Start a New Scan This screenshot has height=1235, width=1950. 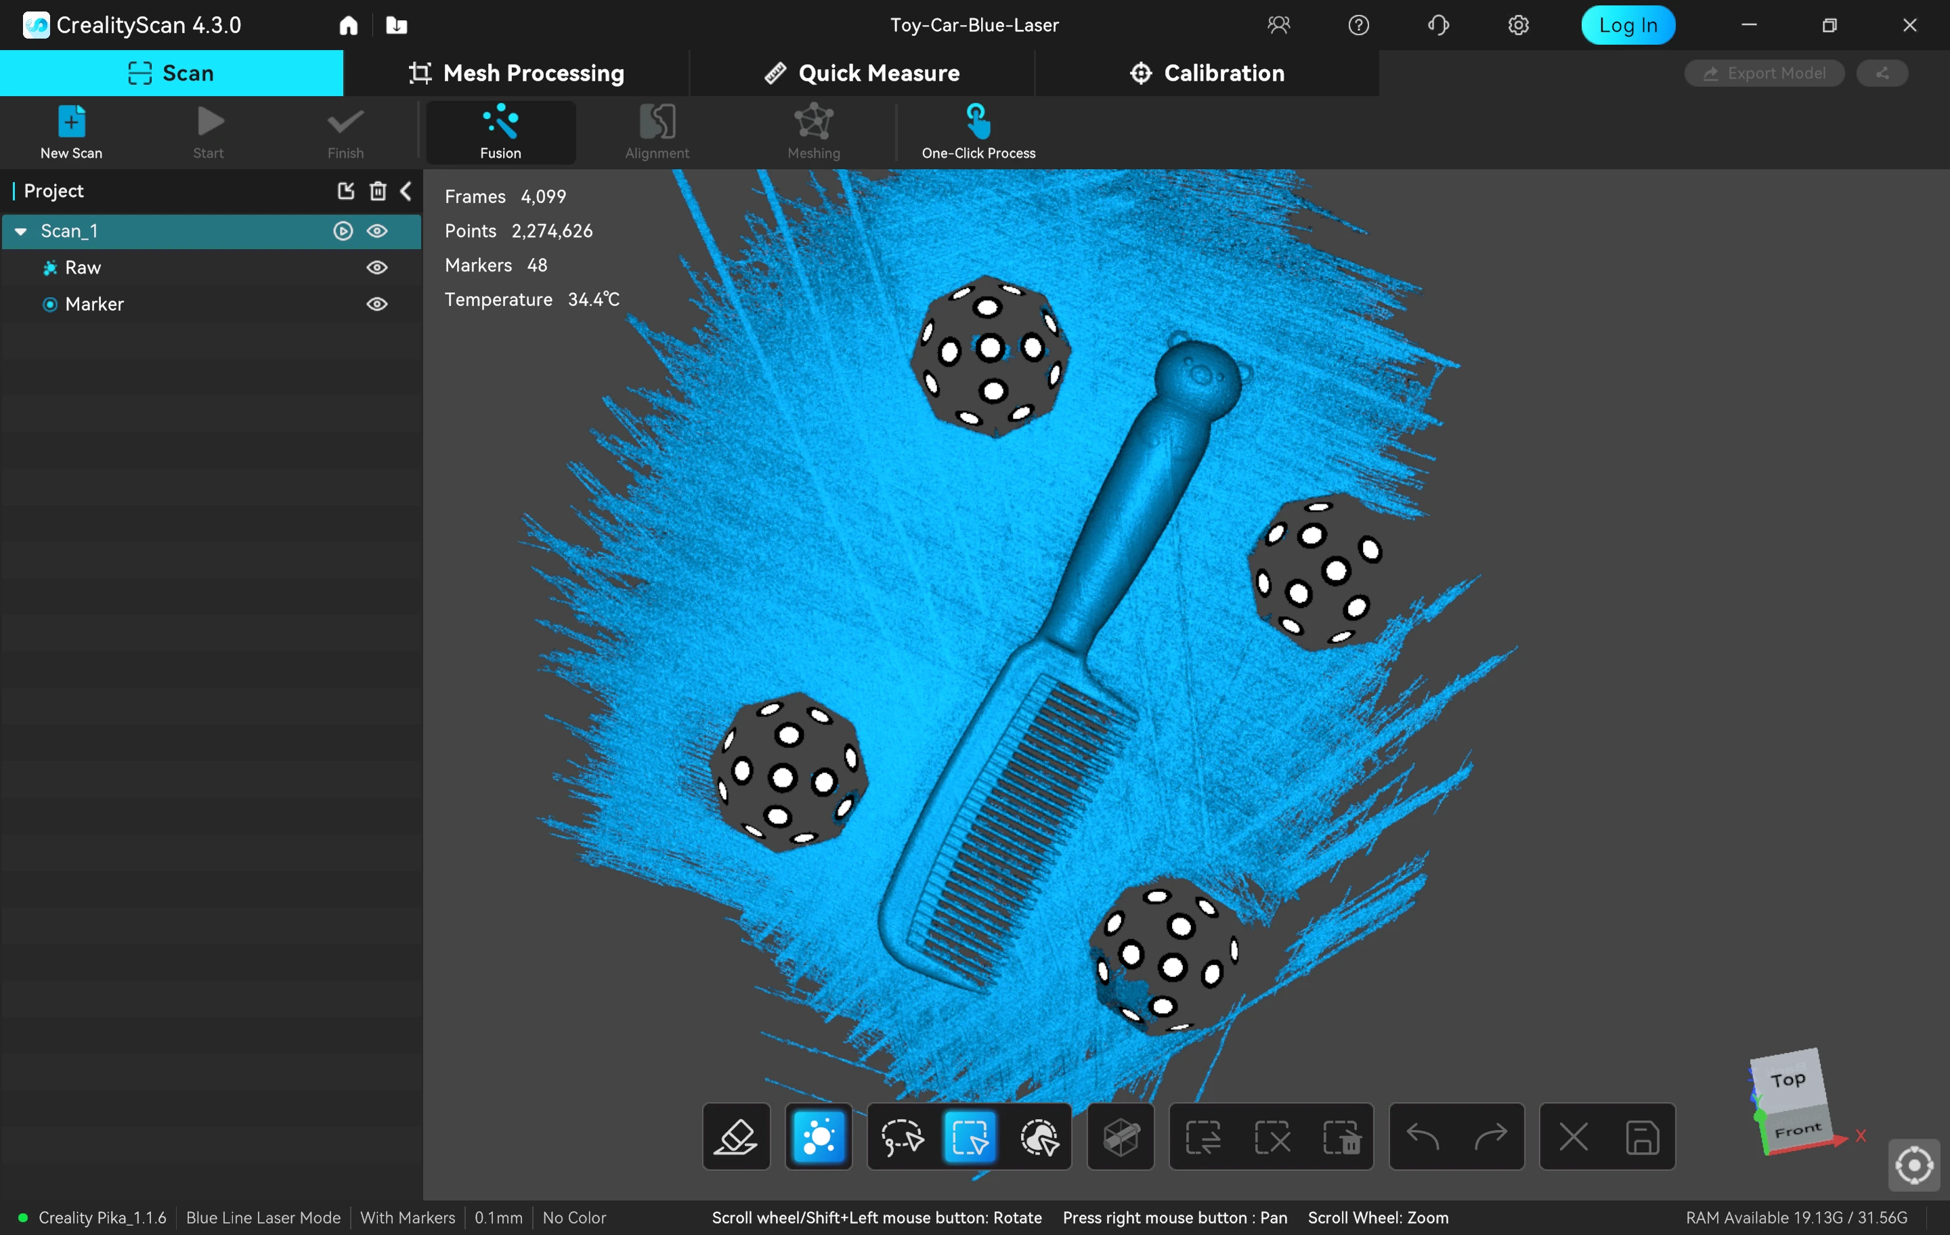tap(71, 132)
